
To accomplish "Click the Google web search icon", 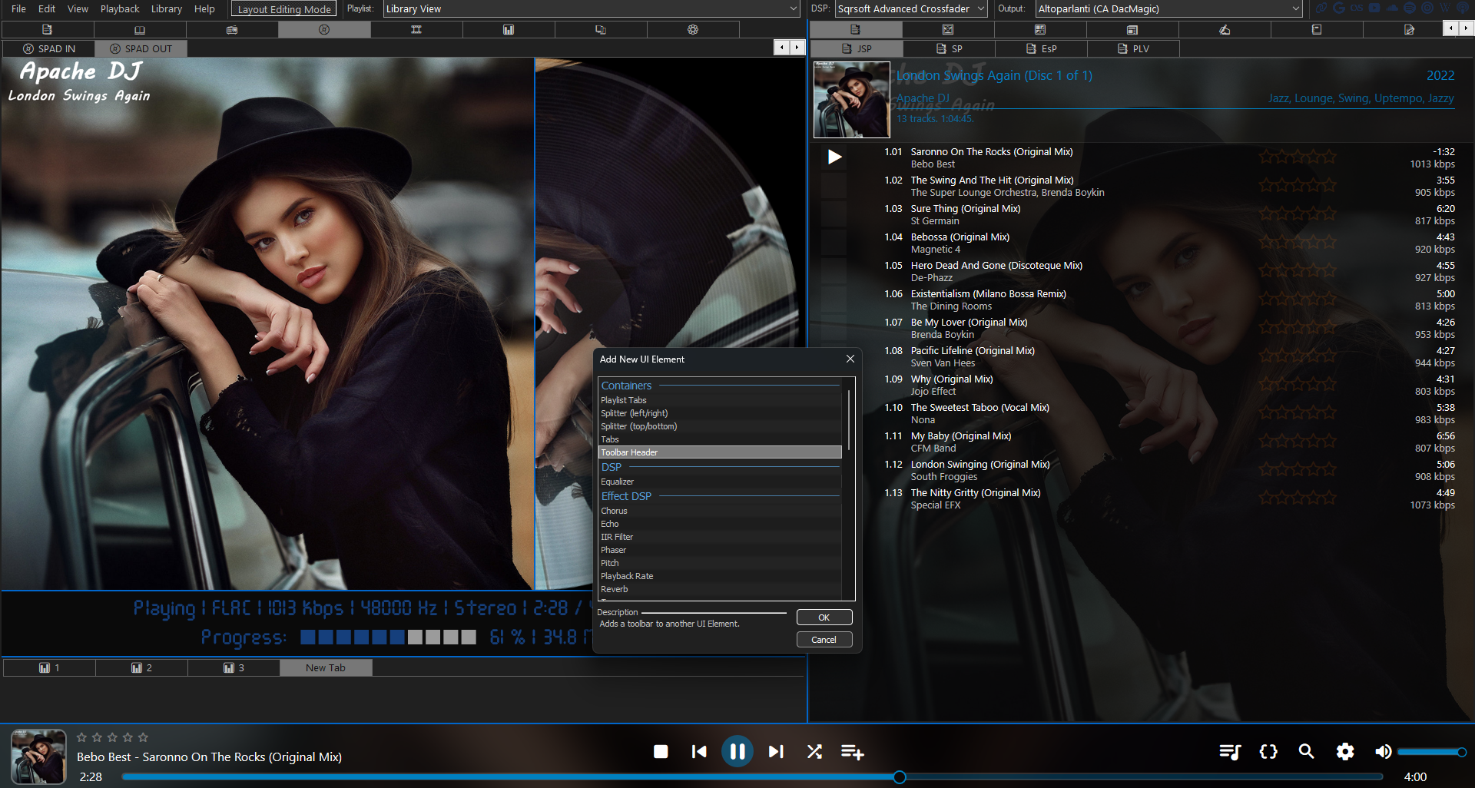I will tap(1339, 8).
